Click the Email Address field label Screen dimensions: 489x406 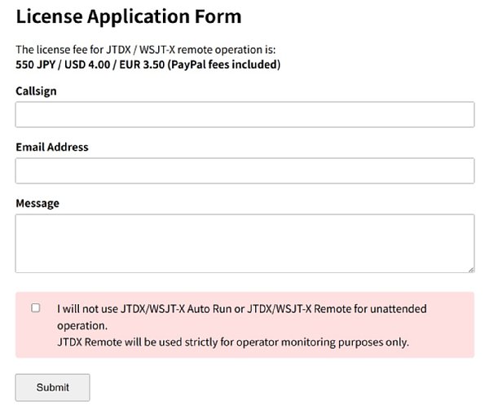[x=52, y=148]
